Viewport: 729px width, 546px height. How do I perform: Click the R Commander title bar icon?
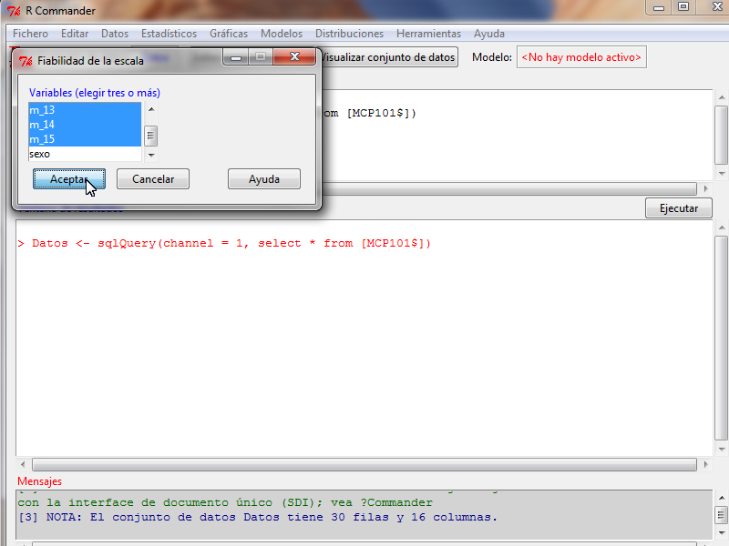(x=13, y=11)
